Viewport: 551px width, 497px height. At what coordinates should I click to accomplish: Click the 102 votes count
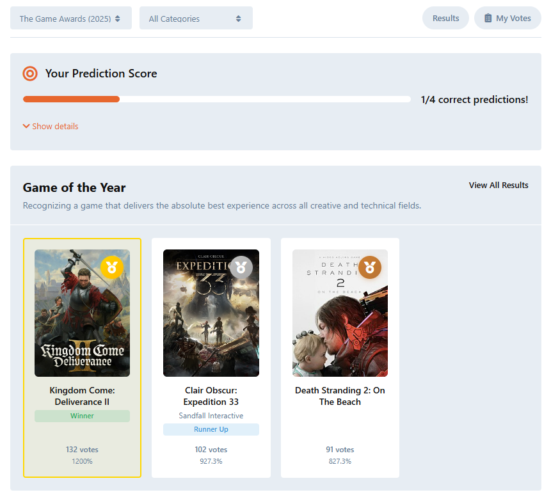(x=211, y=450)
